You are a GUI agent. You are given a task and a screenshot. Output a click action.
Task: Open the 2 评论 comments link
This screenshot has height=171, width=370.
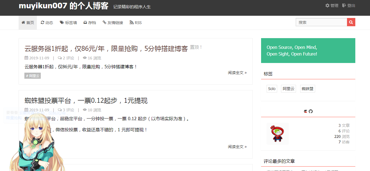click(x=66, y=58)
